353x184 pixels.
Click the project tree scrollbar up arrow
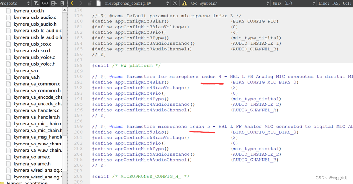64,10
